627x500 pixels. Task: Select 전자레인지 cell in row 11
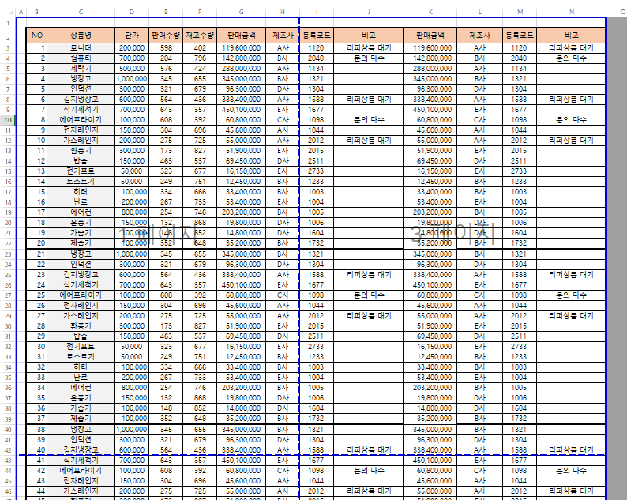[x=81, y=130]
